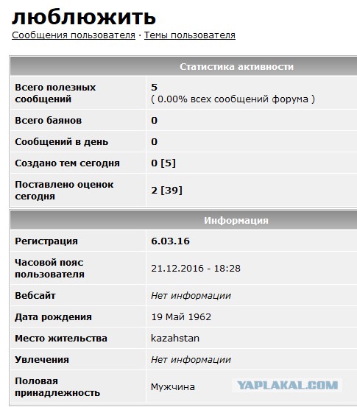Click the time zone value 21.12.2016 - 18:28
This screenshot has height=407, width=357.
[x=196, y=269]
